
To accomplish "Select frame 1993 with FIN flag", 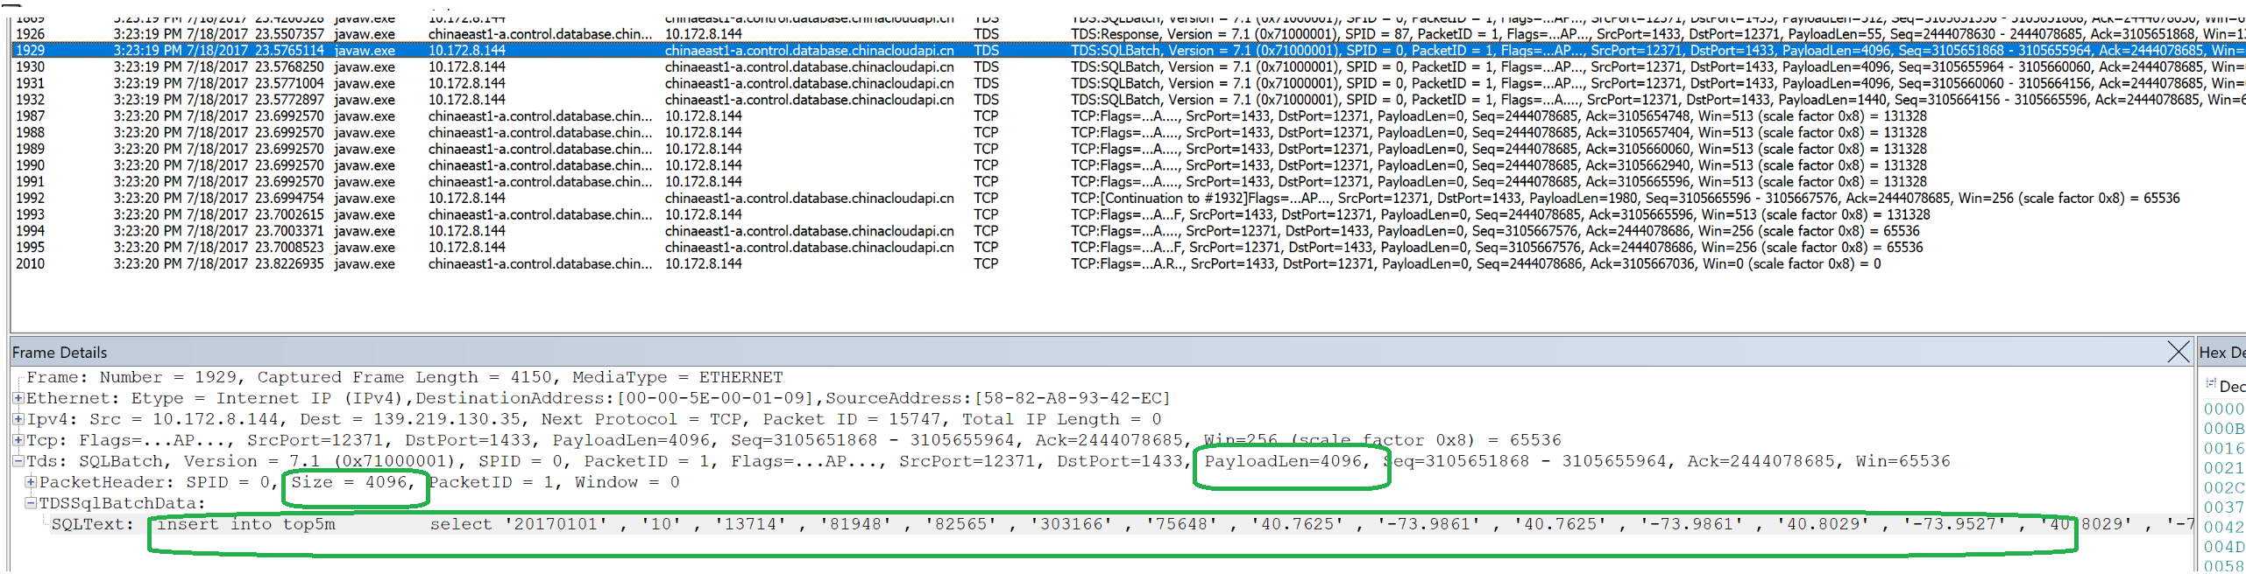I will click(526, 214).
